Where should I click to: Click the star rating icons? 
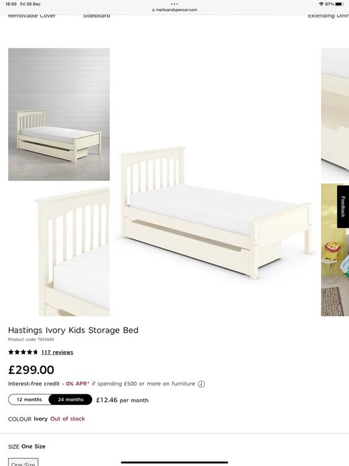coord(23,352)
